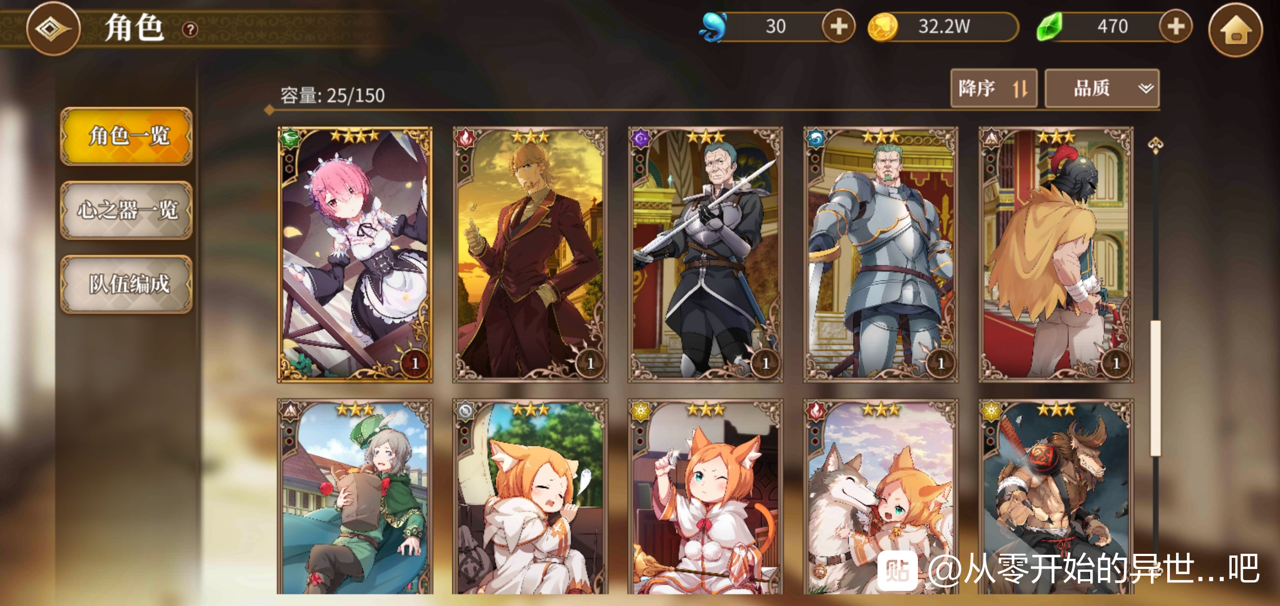
Task: Toggle the 降序 sort order button
Action: point(994,88)
